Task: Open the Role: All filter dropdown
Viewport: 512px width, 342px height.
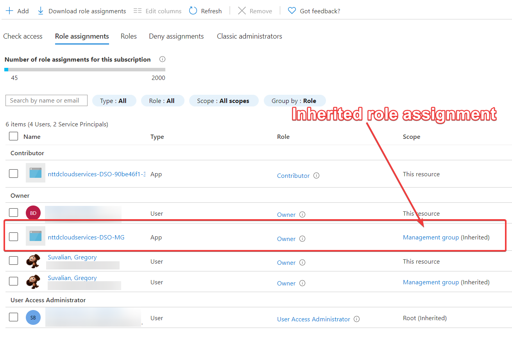Action: tap(163, 101)
